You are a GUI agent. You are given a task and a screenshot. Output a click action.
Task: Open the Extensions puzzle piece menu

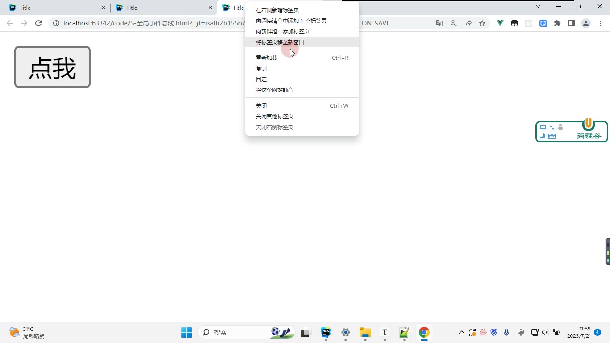(557, 23)
